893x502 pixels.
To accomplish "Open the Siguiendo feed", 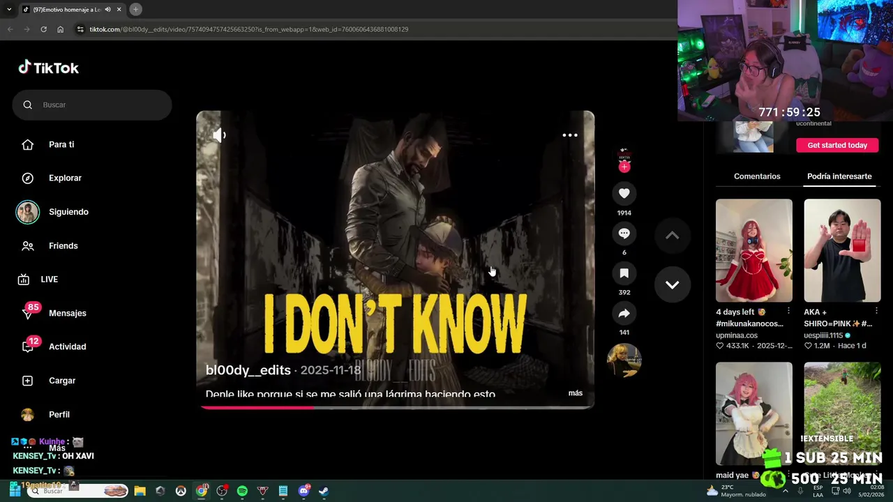I will coord(68,212).
